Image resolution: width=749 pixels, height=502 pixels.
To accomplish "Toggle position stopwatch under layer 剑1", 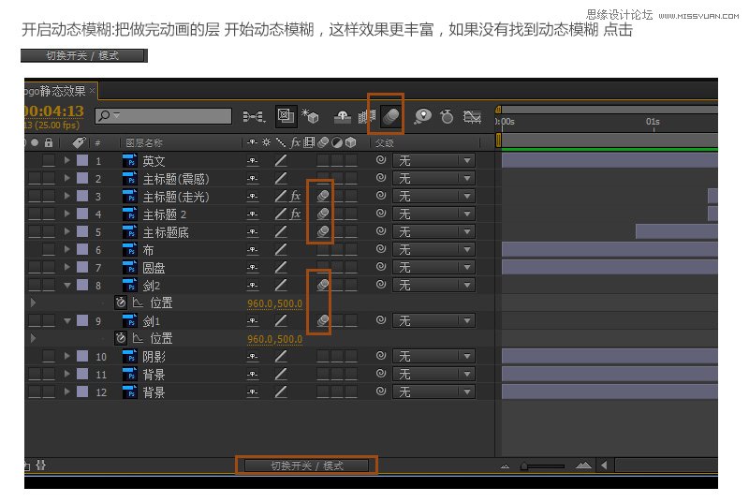I will [x=121, y=338].
